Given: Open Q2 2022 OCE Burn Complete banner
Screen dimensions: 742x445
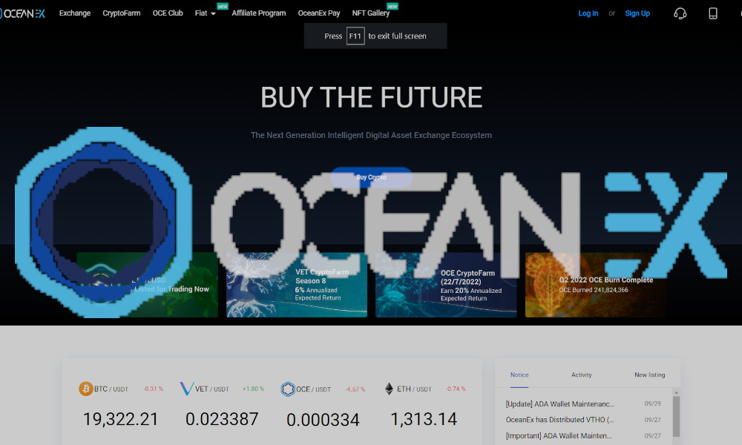Looking at the screenshot, I should [x=595, y=285].
